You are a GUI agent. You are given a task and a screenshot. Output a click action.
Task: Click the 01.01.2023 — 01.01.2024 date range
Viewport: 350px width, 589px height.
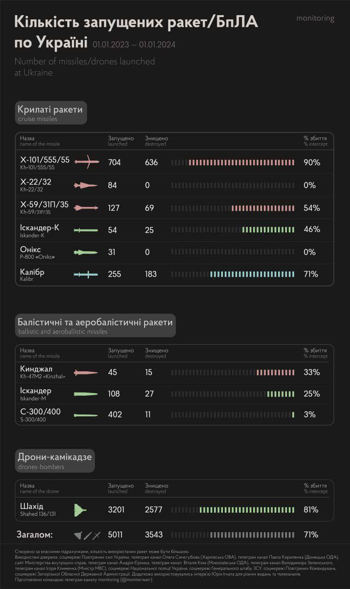pos(134,45)
